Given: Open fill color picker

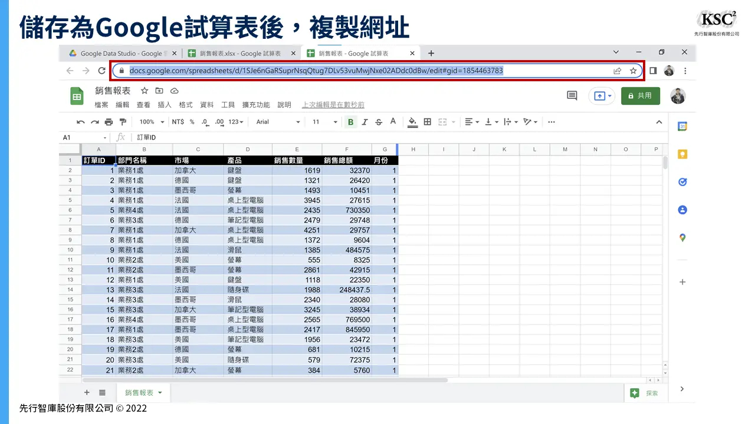Looking at the screenshot, I should click(x=412, y=122).
